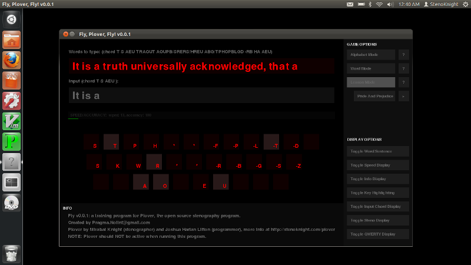Open the StenoKnight user menu
471x265 pixels.
(440, 4)
